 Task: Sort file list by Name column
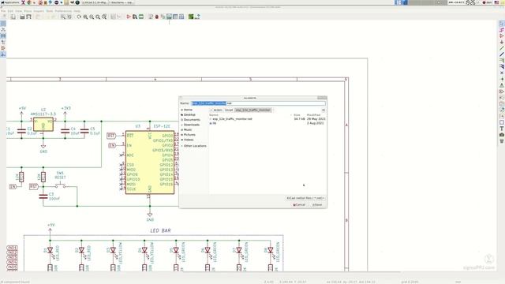point(214,115)
